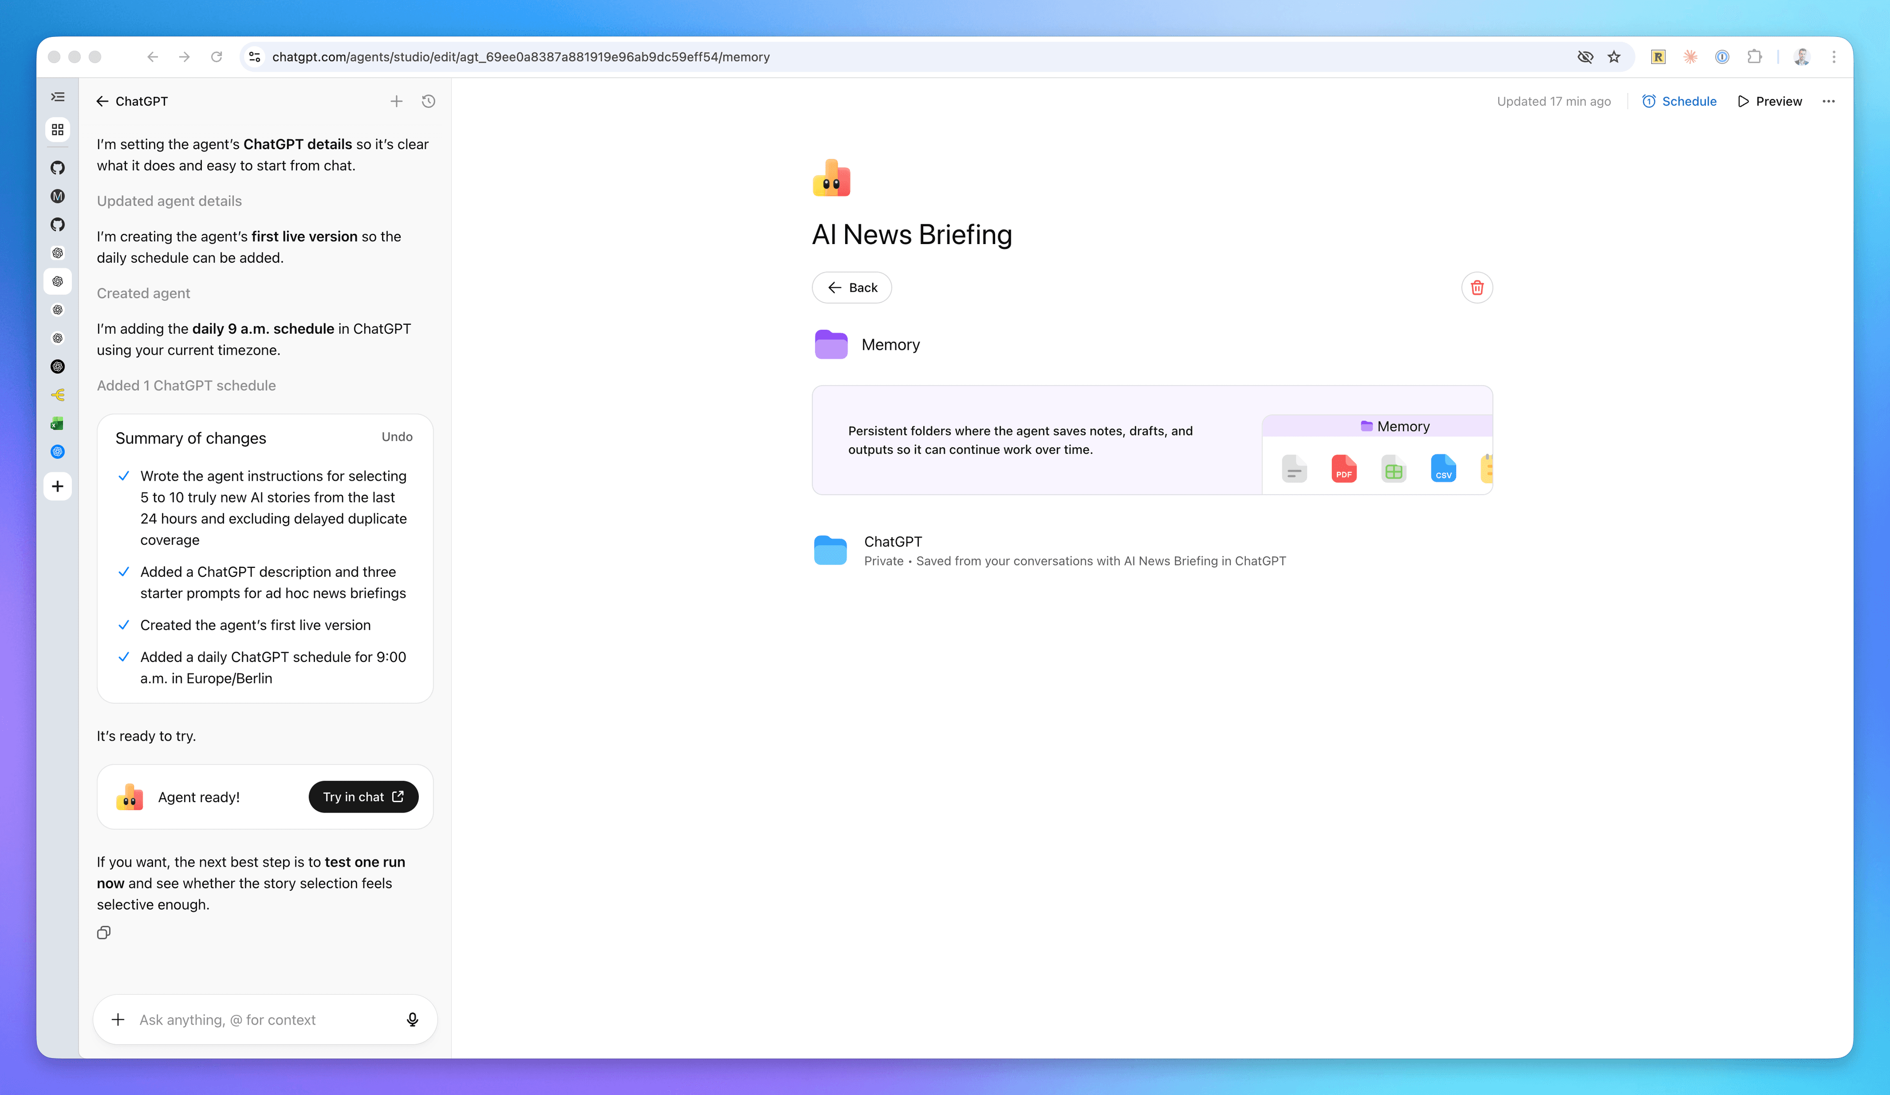Undo the summary of changes
Screen dimensions: 1890x1095
tap(397, 437)
